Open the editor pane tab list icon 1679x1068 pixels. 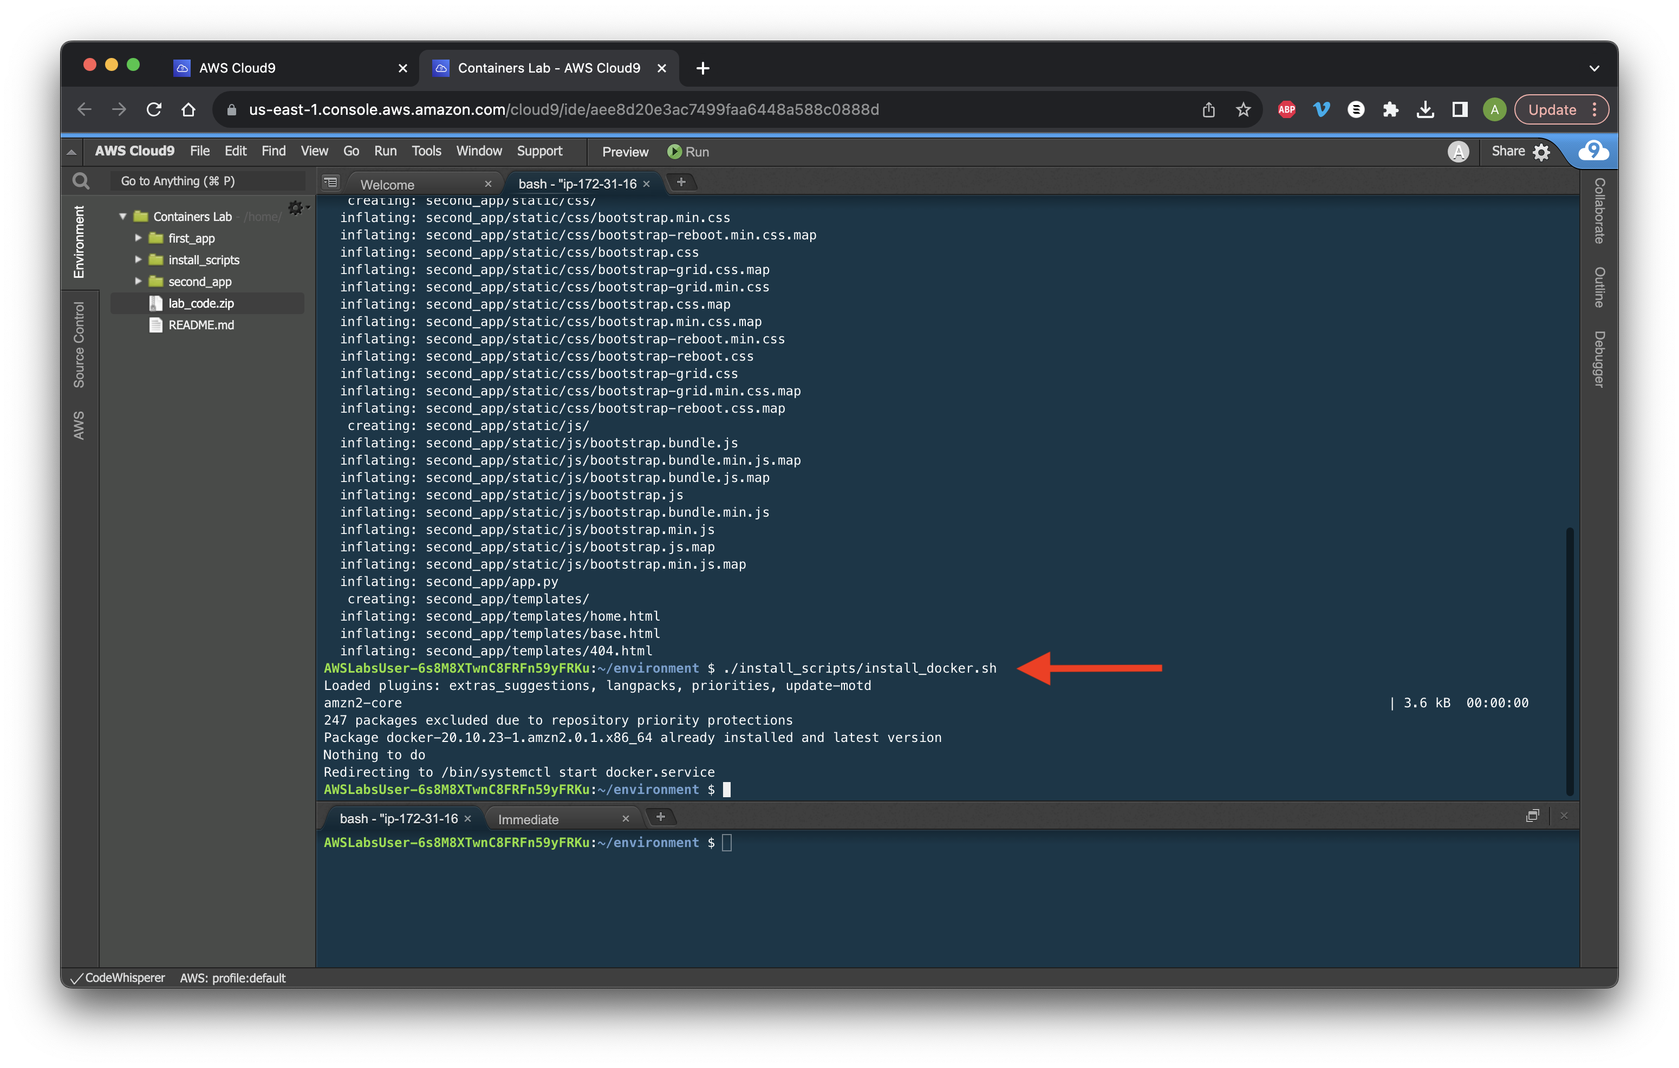(330, 183)
